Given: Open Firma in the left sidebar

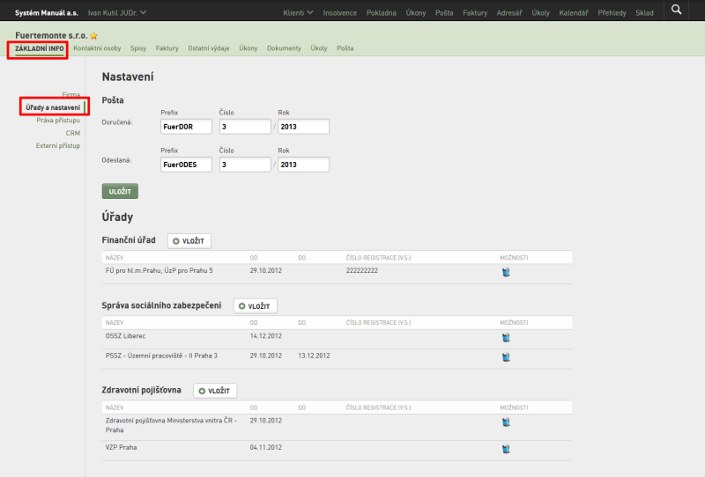Looking at the screenshot, I should pos(71,94).
